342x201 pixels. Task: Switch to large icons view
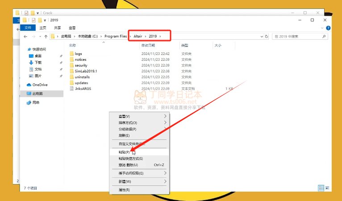tap(327, 188)
